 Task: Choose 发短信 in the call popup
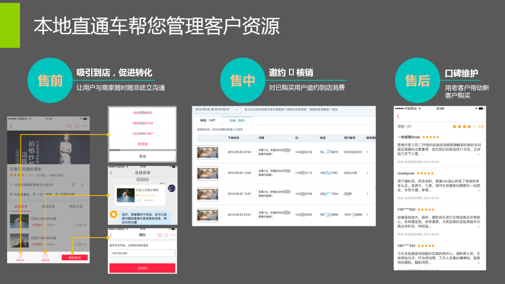(x=142, y=144)
